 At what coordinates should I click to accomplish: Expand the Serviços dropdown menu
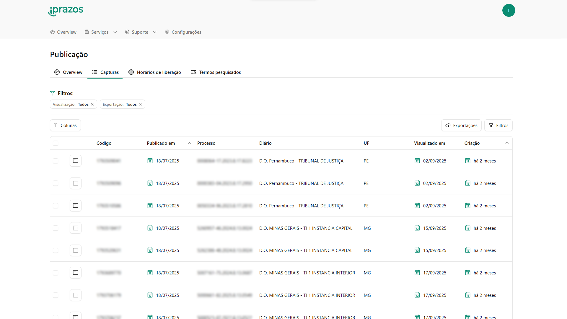(x=101, y=32)
